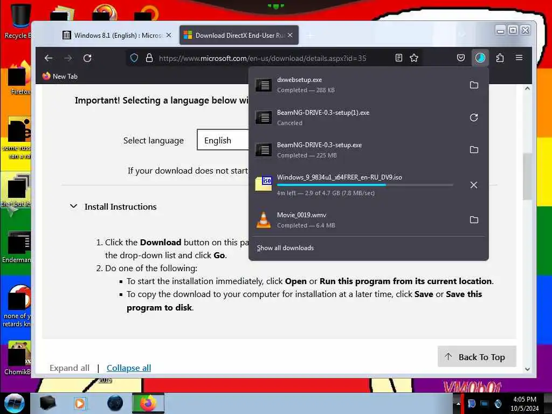Open the Start menu orb

click(x=14, y=403)
